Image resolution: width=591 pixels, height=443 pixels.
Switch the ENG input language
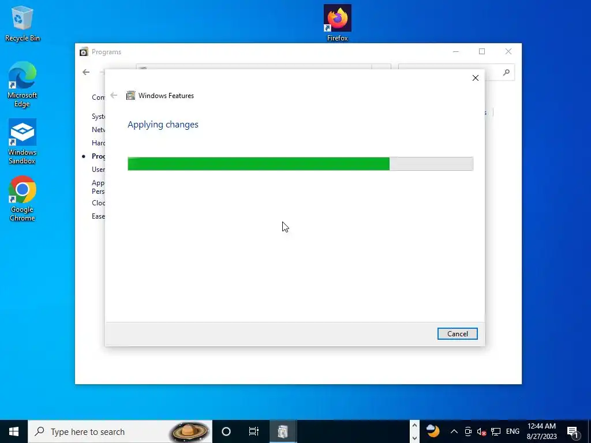tap(513, 431)
